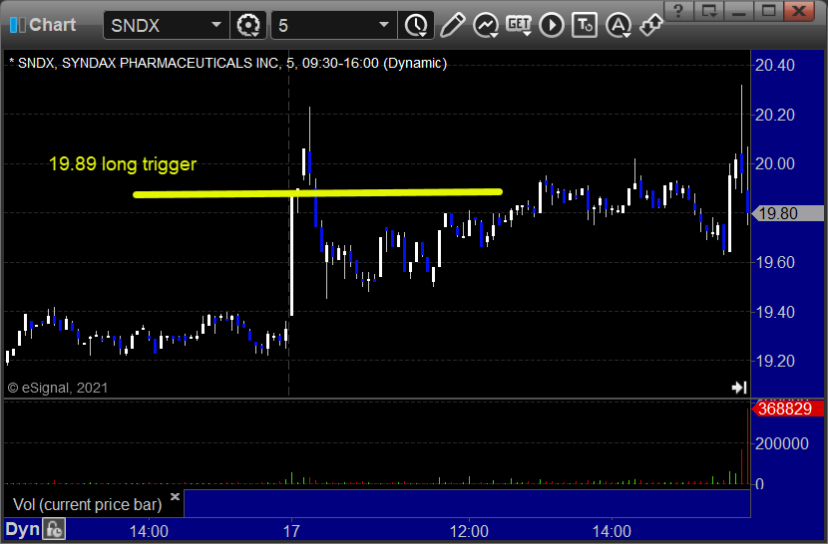
Task: Click the 20.40 price axis label
Action: (x=775, y=66)
